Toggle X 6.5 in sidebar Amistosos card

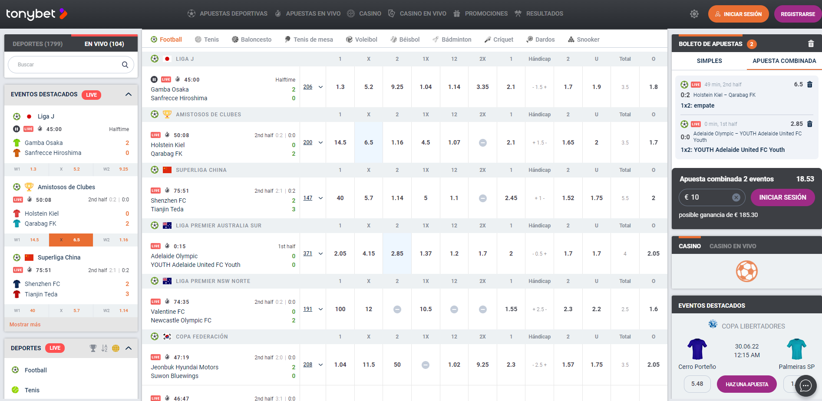coord(71,240)
